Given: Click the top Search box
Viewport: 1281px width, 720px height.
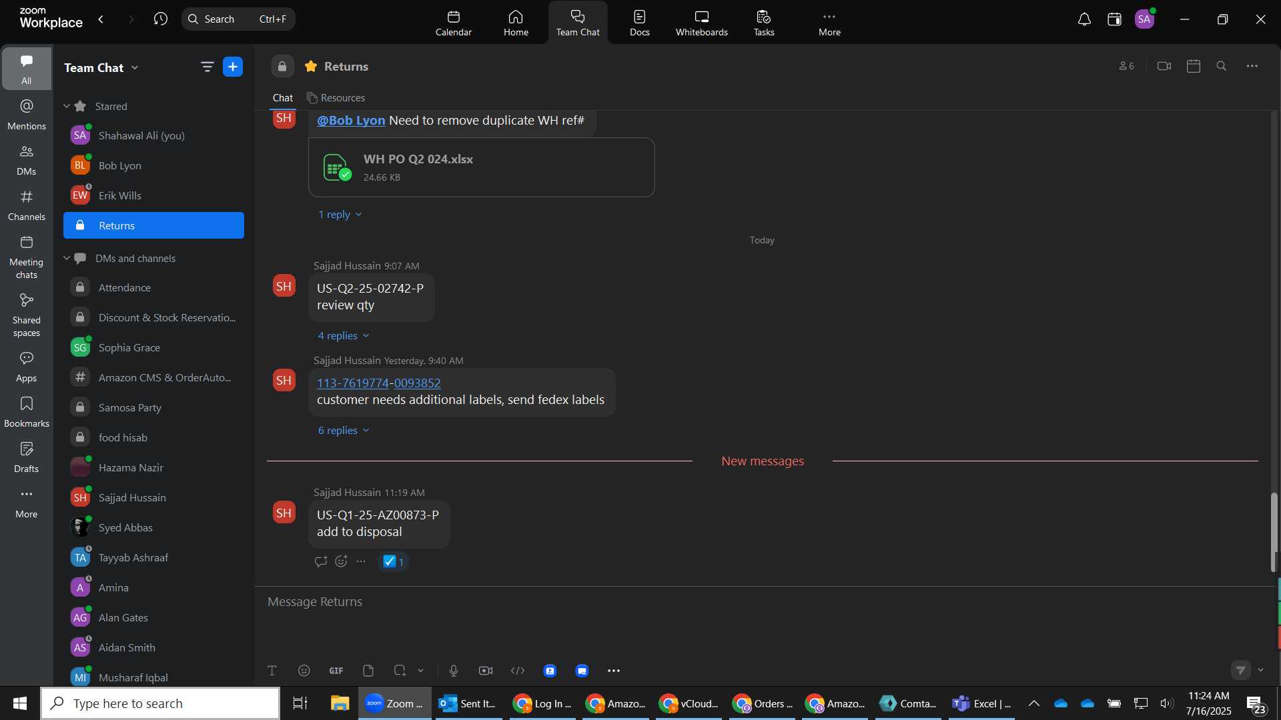Looking at the screenshot, I should pos(238,19).
